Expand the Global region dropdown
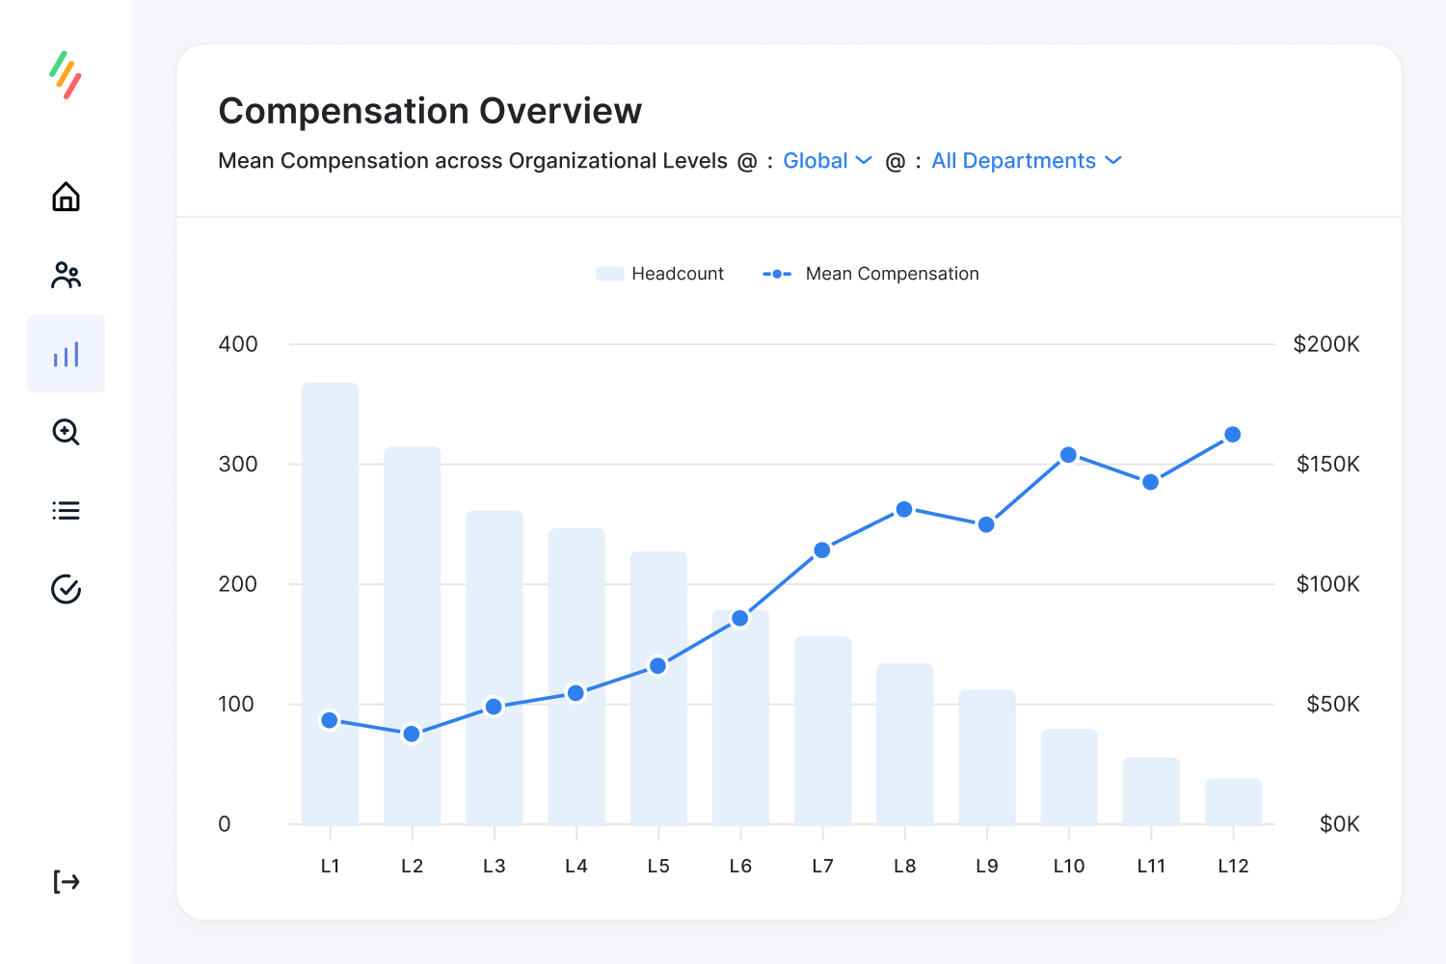The image size is (1446, 964). [864, 161]
